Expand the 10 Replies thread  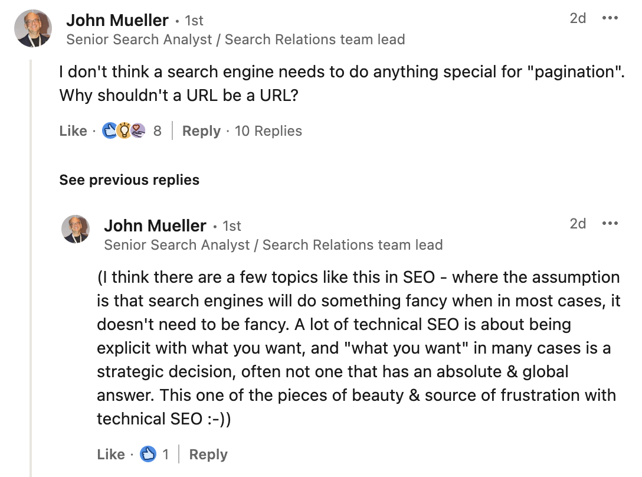pos(268,130)
